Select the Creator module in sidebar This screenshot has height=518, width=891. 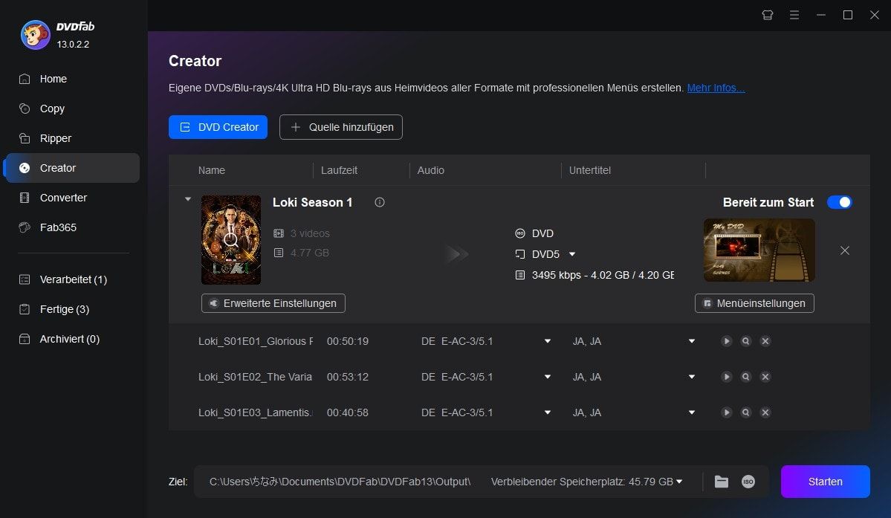point(71,168)
